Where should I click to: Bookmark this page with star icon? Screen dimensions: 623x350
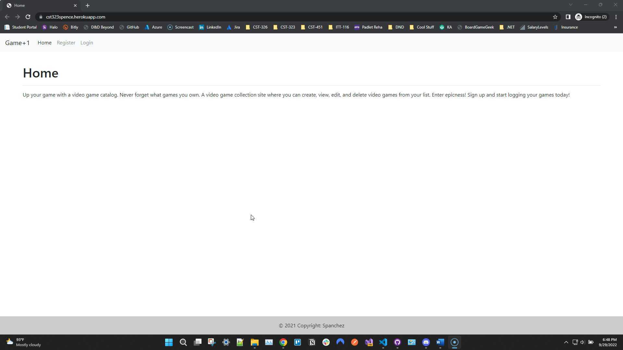[555, 17]
